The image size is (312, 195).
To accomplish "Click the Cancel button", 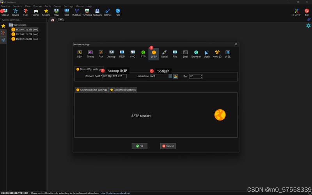I will click(168, 146).
